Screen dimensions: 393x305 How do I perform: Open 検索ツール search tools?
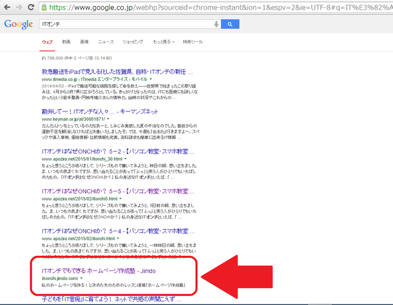[192, 41]
